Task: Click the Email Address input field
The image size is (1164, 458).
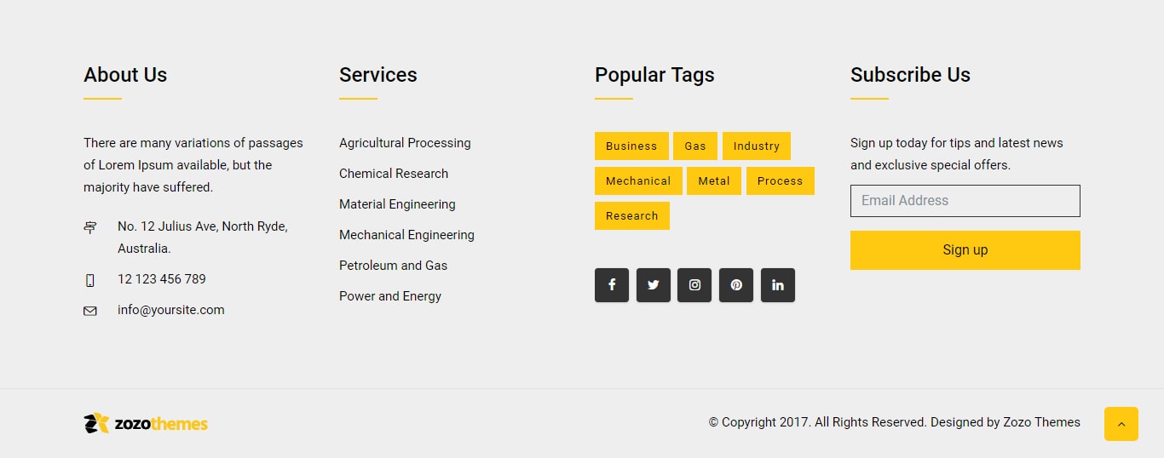Action: (x=965, y=201)
